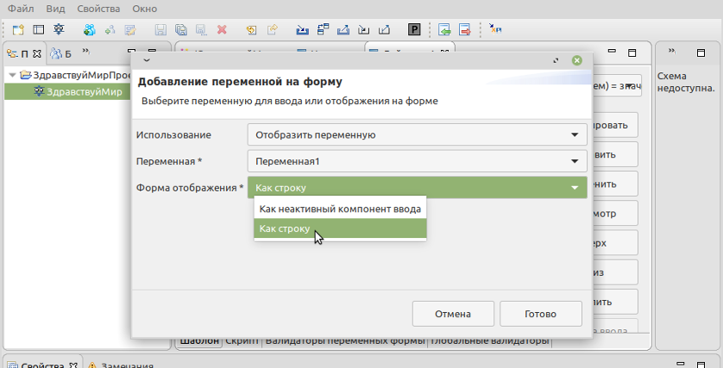Screen dimensions: 723x368
Task: Click the Схема недоступна text
Action: (686, 82)
